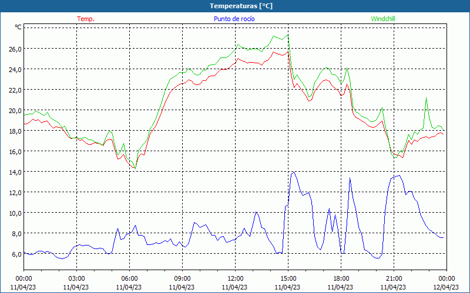The width and height of the screenshot is (470, 293).
Task: Click the "12:00" x-axis time label
Action: coord(236,278)
